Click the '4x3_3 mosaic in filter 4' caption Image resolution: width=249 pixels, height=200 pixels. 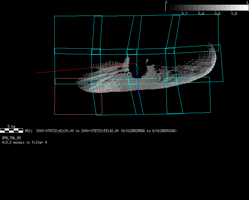[x=24, y=142]
